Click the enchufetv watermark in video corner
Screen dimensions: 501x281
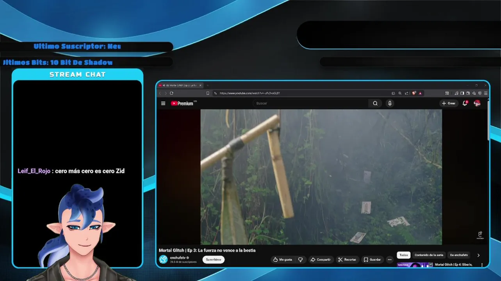point(480,235)
